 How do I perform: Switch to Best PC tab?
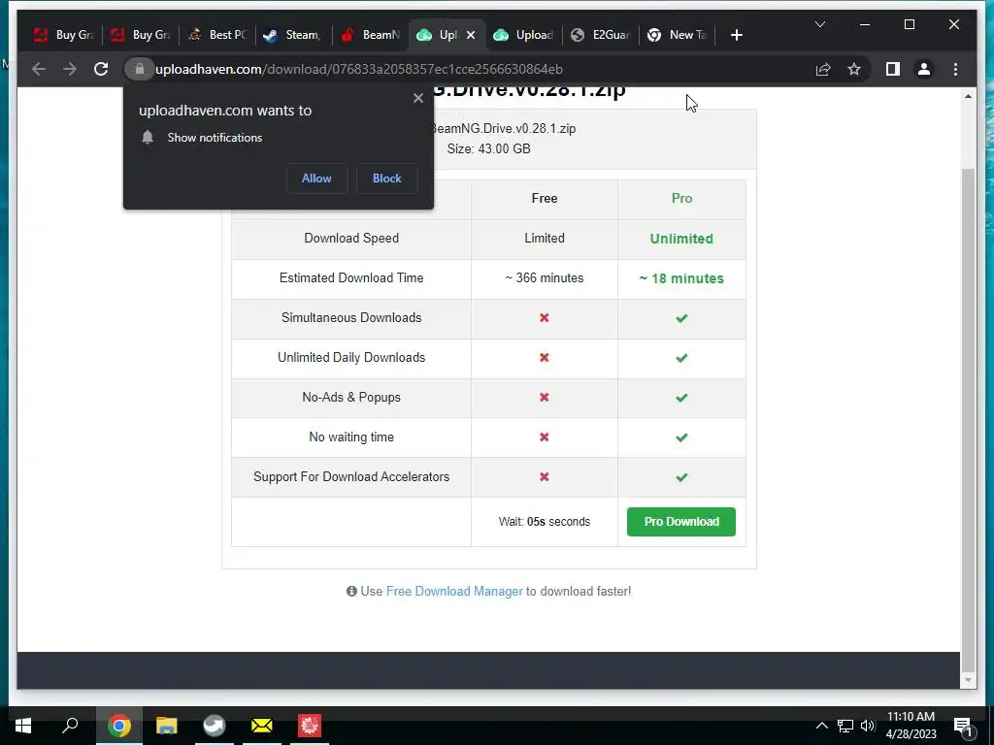point(217,35)
